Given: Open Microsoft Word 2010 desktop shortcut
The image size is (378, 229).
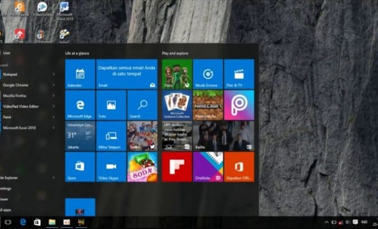Looking at the screenshot, I should click(64, 11).
